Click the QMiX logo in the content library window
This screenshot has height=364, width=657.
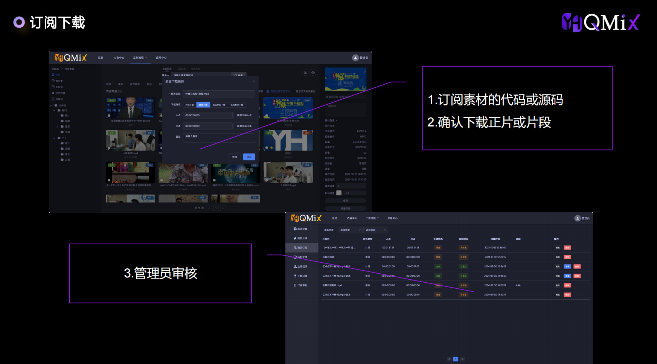tap(71, 58)
